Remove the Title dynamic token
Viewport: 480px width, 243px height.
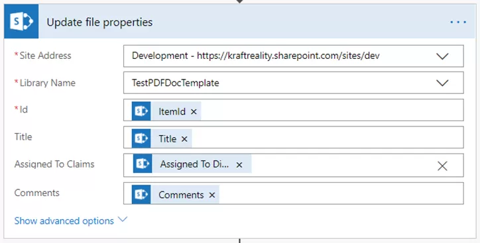point(184,139)
